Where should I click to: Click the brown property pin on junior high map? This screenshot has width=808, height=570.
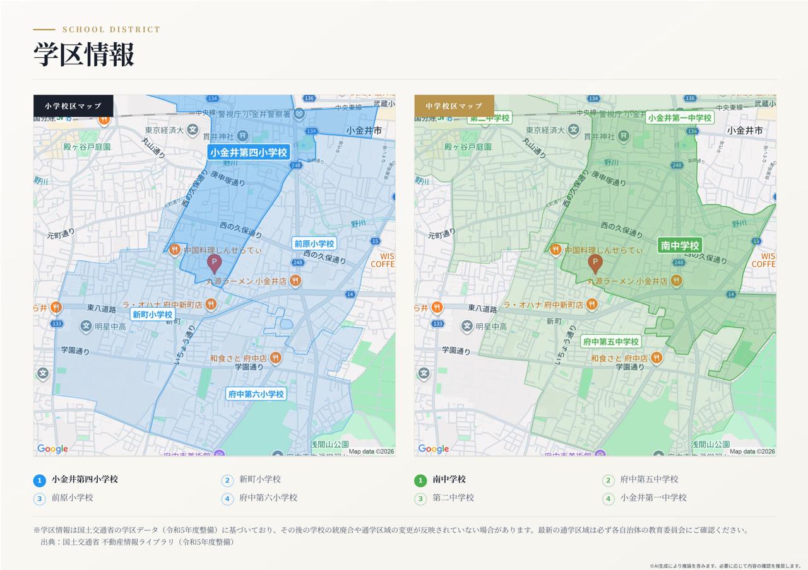point(595,264)
